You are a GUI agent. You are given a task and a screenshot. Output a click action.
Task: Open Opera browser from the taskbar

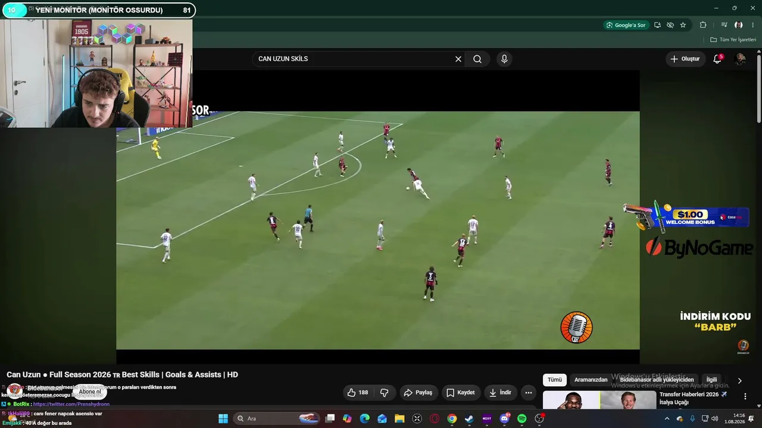pos(435,418)
